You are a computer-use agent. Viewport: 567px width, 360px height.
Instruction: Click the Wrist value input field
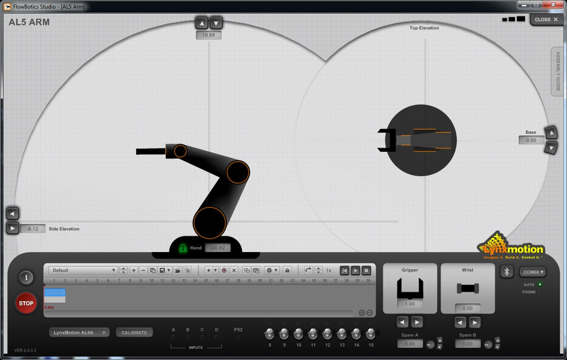tap(467, 308)
